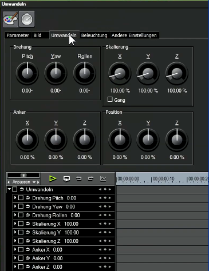Add keyframe diamond on Skalierung X row

105,224
